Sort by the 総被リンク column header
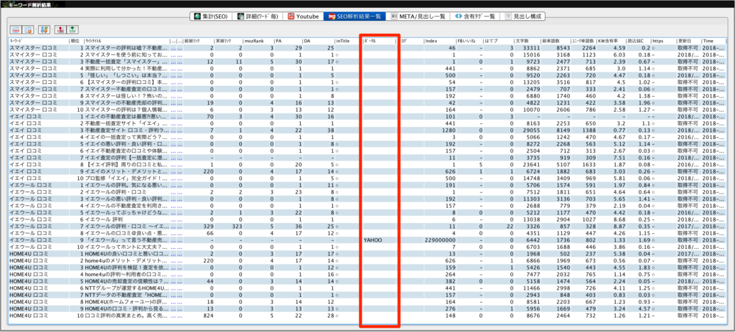This screenshot has height=332, width=735. [x=198, y=41]
